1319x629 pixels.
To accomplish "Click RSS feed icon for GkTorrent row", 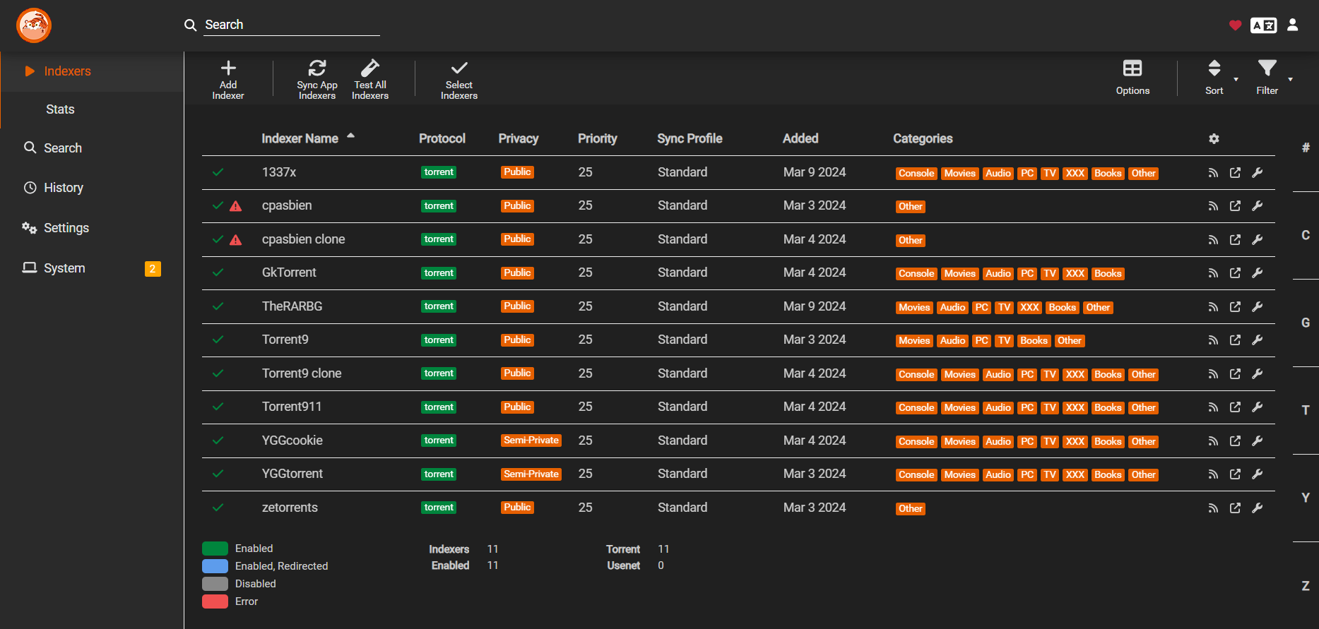I will click(1213, 273).
